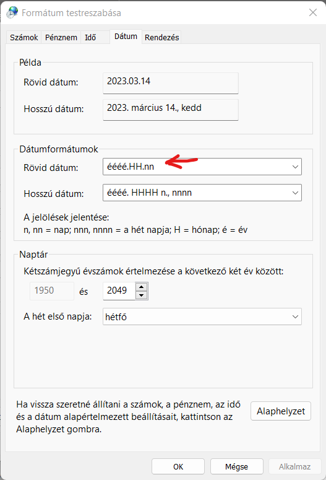Open the Pénznem tab

(61, 37)
